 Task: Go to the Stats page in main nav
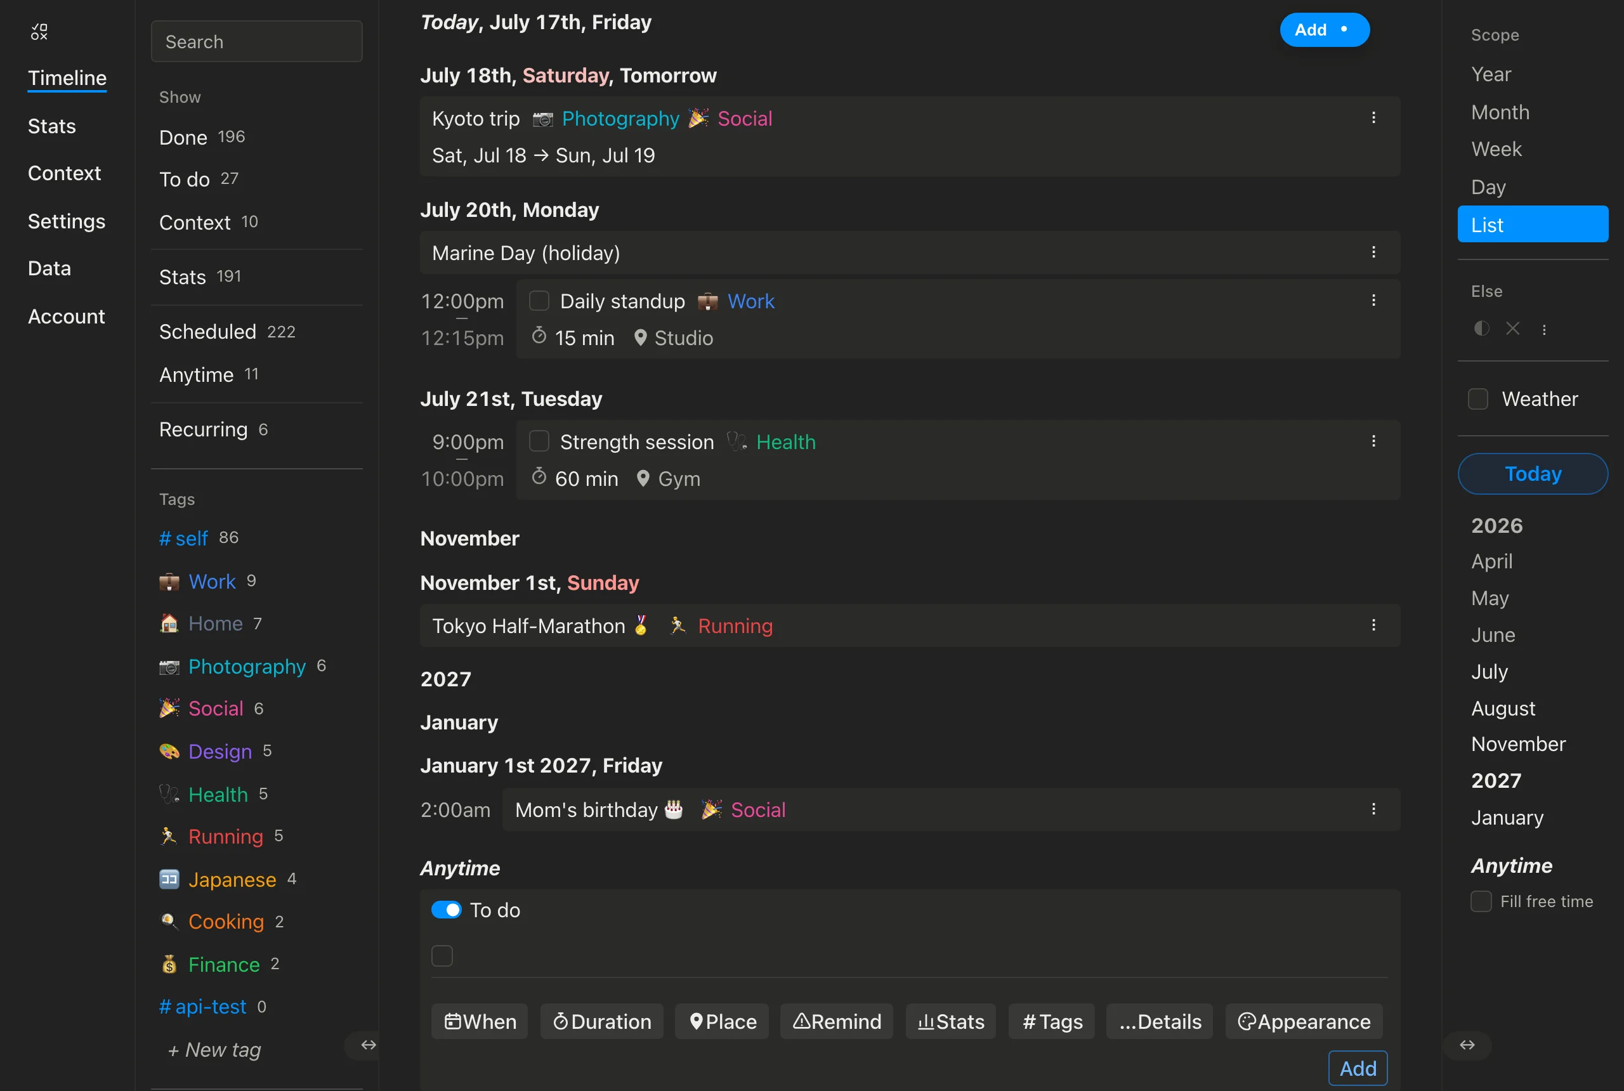pyautogui.click(x=51, y=126)
